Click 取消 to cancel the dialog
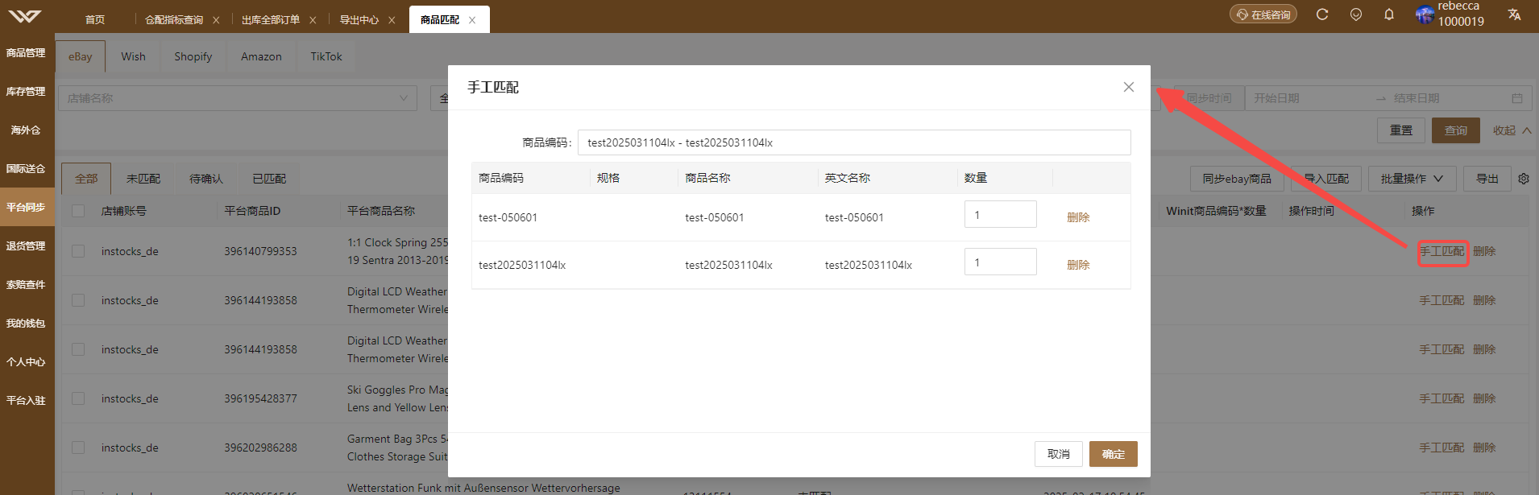 click(1059, 454)
